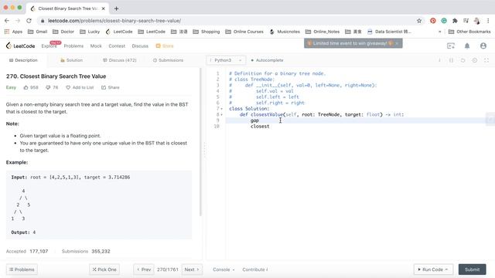Reset code to default with the revert icon

(x=463, y=60)
